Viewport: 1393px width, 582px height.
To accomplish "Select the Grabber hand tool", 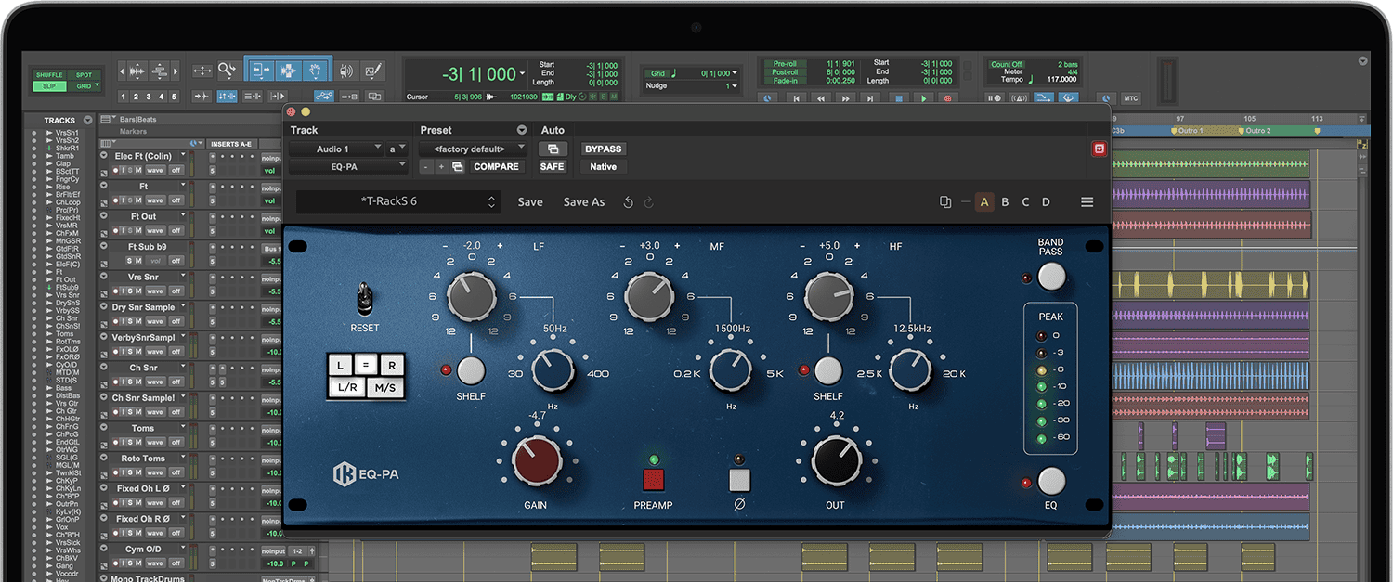I will click(x=315, y=71).
